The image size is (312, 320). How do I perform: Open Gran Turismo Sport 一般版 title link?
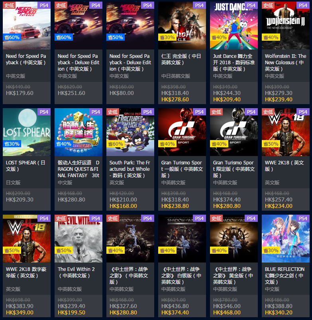point(182,169)
